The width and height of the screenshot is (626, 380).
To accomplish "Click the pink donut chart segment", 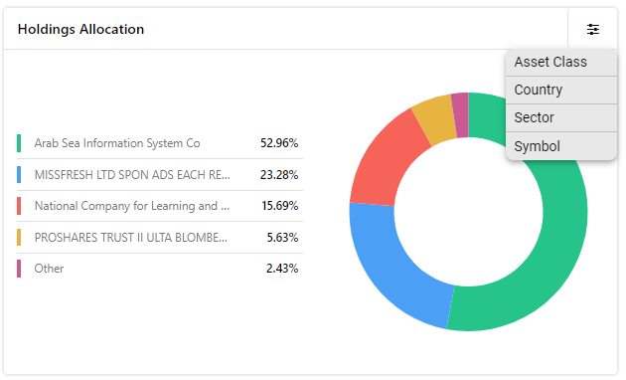I will (x=460, y=115).
